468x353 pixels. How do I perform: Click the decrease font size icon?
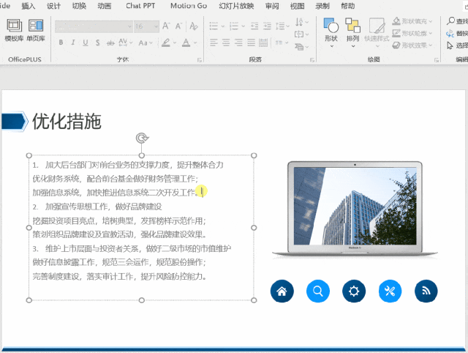(x=178, y=26)
